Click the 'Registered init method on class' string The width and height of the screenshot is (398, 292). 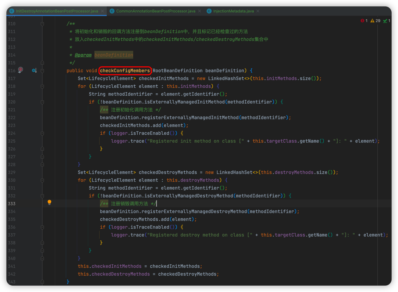click(x=195, y=141)
